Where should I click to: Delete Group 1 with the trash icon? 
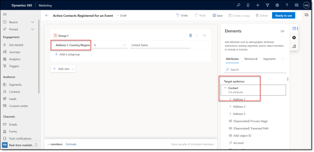tap(190, 35)
